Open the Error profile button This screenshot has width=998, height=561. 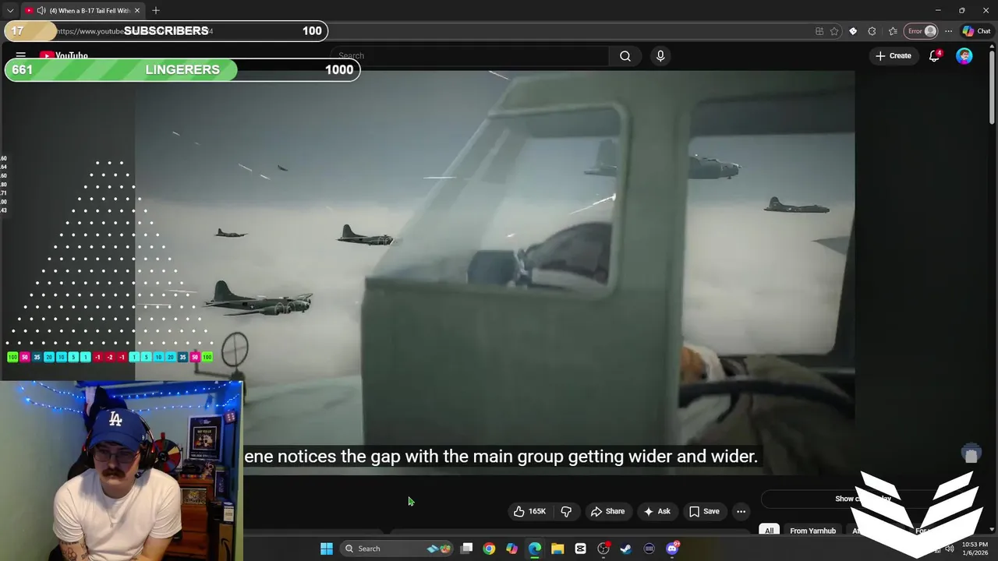(921, 31)
